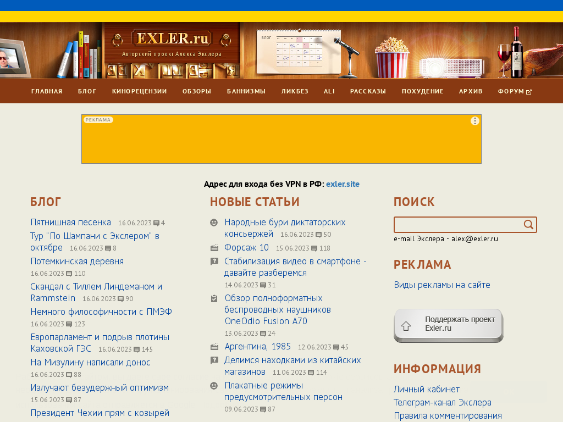This screenshot has height=422, width=563.
Task: Open the БАННИЗМЫ menu item
Action: (x=246, y=92)
